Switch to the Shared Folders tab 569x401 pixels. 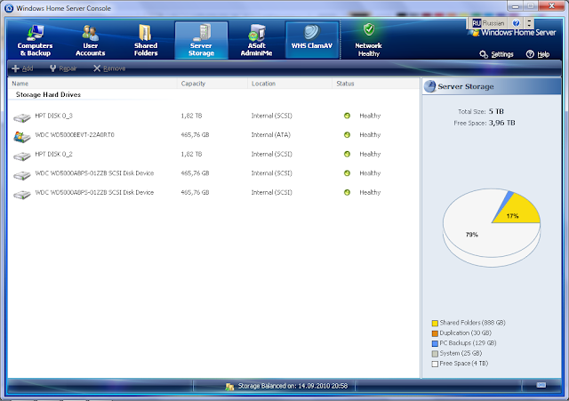[x=146, y=40]
